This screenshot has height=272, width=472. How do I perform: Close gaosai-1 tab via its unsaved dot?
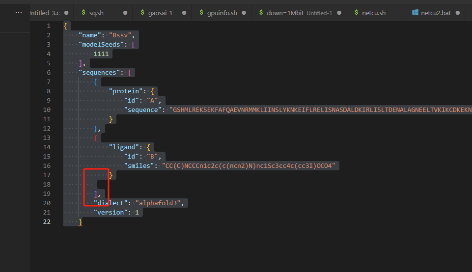tap(184, 13)
